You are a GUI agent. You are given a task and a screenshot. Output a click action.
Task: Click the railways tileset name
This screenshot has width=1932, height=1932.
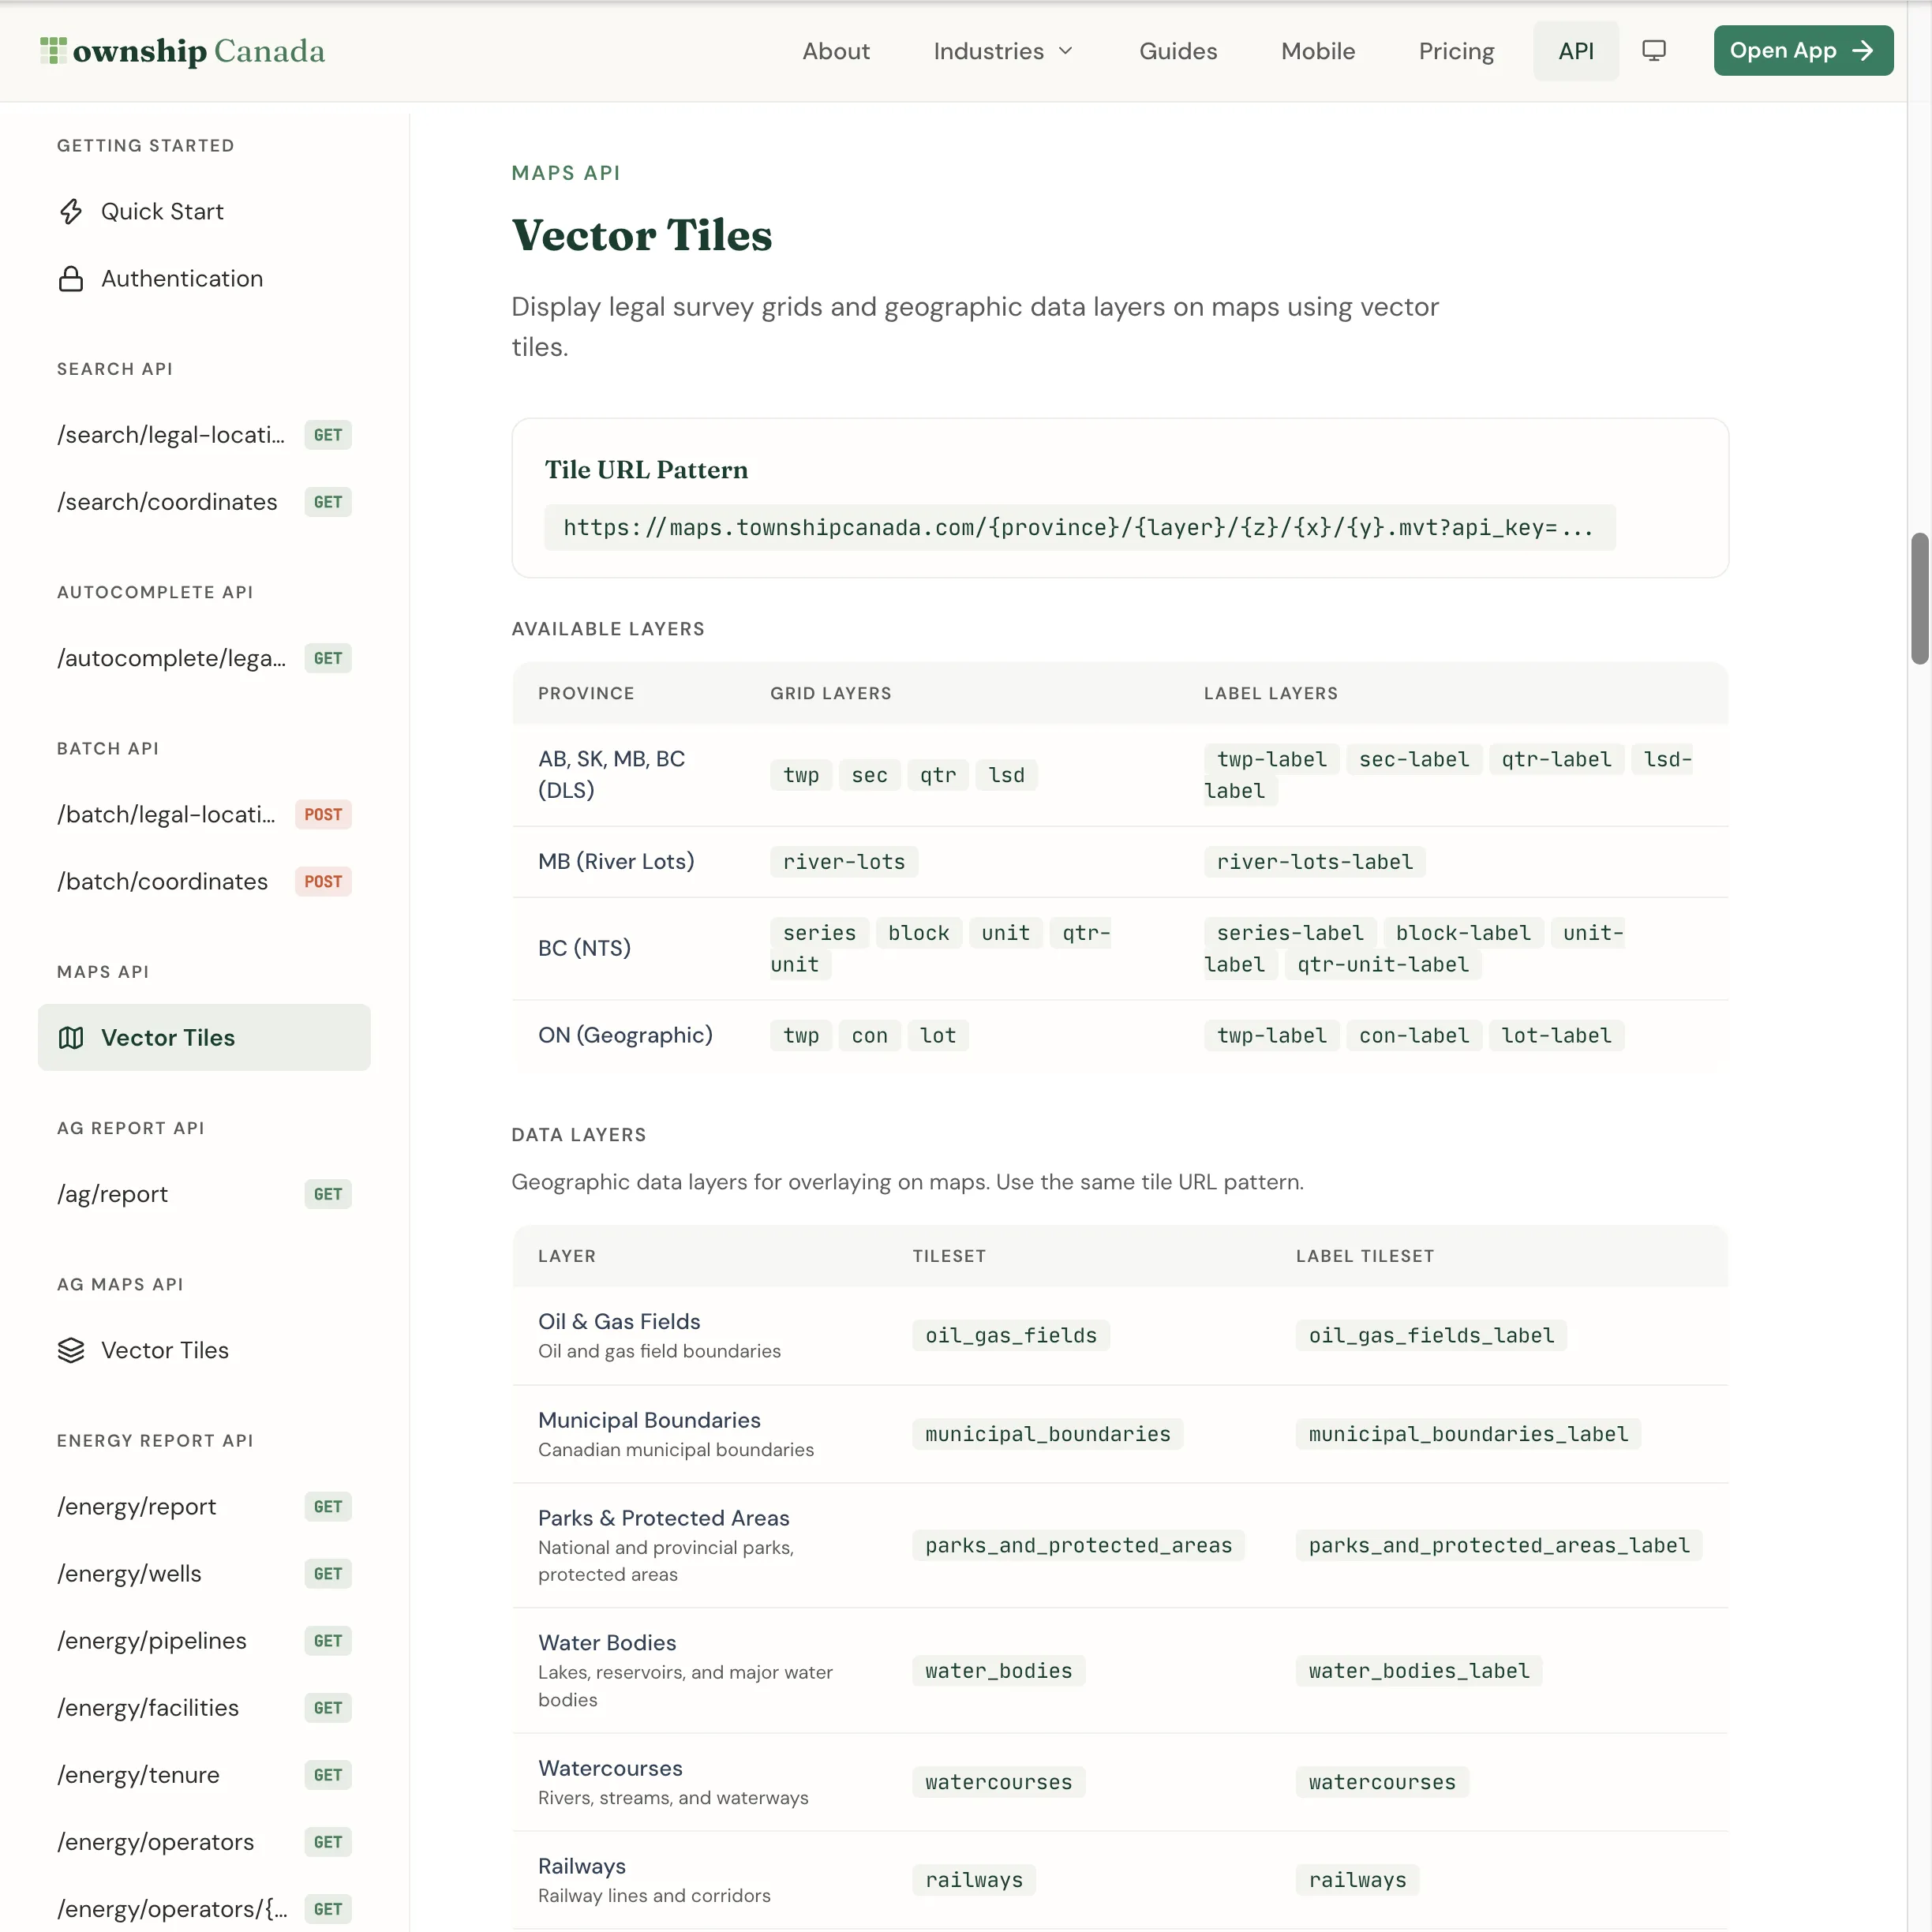974,1880
